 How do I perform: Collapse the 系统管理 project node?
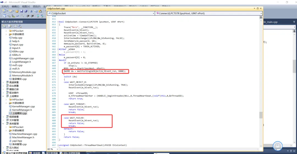pyautogui.click(x=3, y=124)
